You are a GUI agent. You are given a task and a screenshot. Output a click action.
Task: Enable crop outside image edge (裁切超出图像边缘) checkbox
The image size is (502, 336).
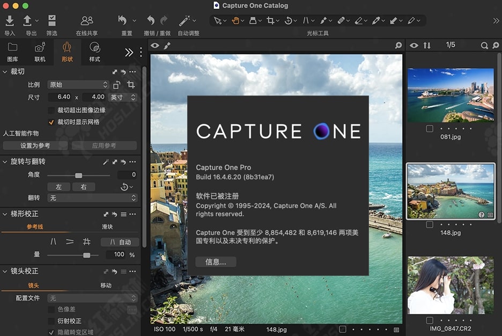(51, 110)
